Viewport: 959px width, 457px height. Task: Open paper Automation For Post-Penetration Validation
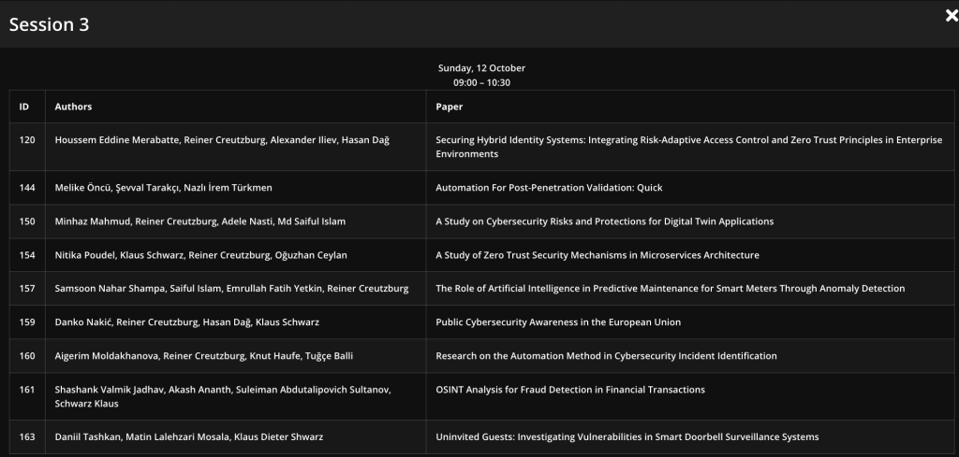point(549,188)
